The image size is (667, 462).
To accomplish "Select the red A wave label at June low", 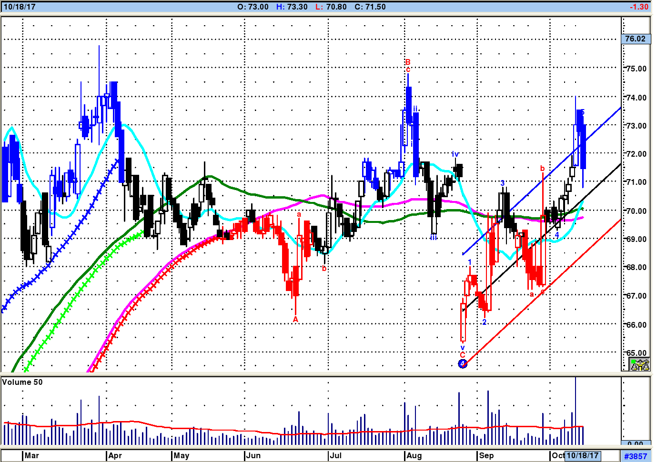I will [x=295, y=319].
